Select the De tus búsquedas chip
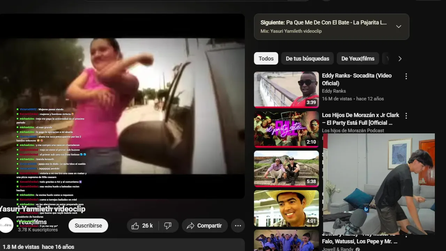Image resolution: width=446 pixels, height=251 pixels. [x=307, y=59]
